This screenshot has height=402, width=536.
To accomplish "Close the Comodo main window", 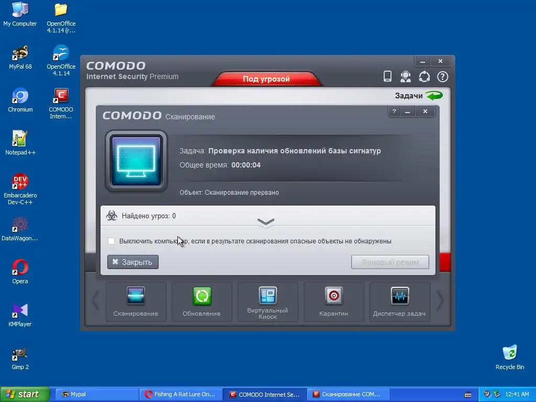I will (440, 61).
